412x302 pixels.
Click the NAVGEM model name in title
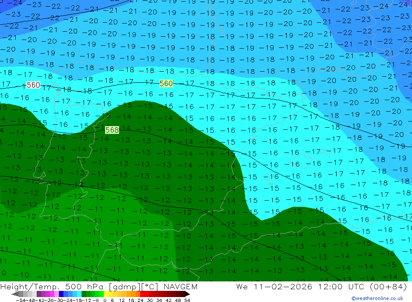point(180,286)
